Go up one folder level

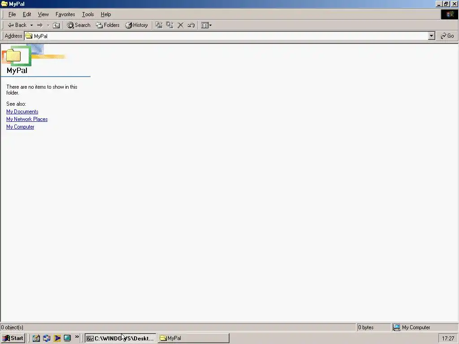(56, 25)
